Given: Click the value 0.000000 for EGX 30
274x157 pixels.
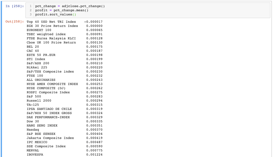Looking at the screenshot, I should click(94, 26).
